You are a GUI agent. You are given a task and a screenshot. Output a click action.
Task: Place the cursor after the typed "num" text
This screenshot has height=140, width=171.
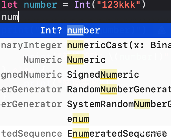point(18,18)
